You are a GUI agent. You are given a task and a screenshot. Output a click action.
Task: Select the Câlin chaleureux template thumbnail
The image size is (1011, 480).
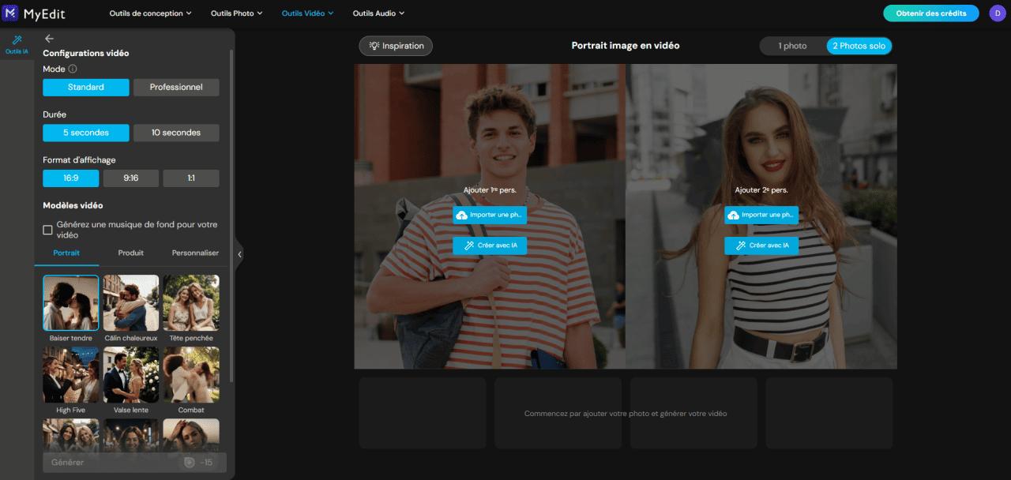pos(131,302)
